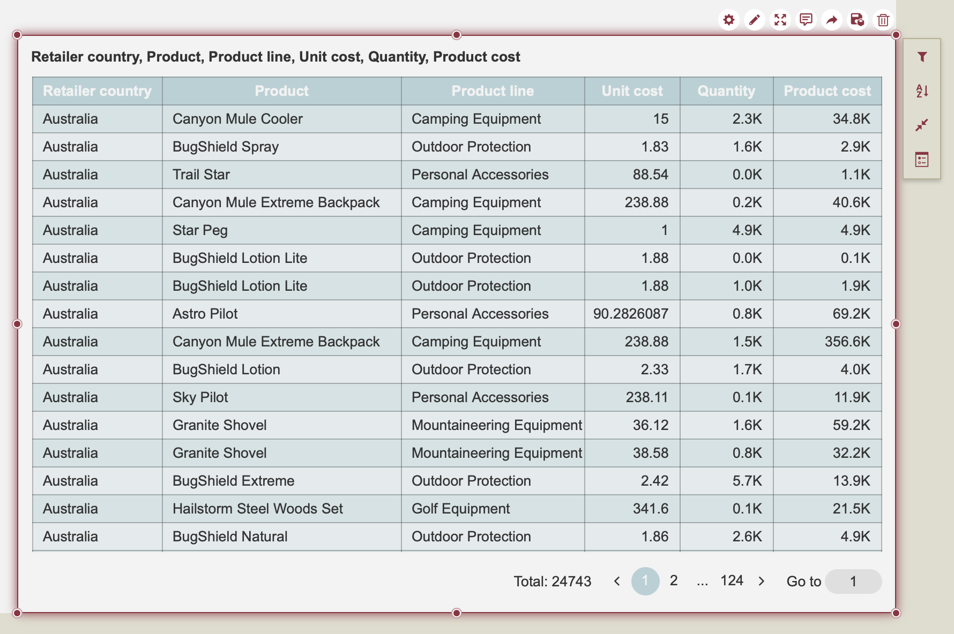Click the share arrow icon
Screen dimensions: 954x634
pos(831,20)
